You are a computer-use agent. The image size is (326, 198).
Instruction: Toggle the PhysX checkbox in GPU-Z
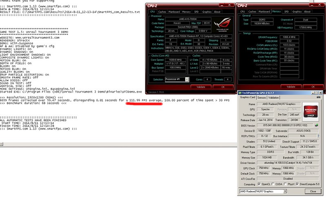point(285,184)
